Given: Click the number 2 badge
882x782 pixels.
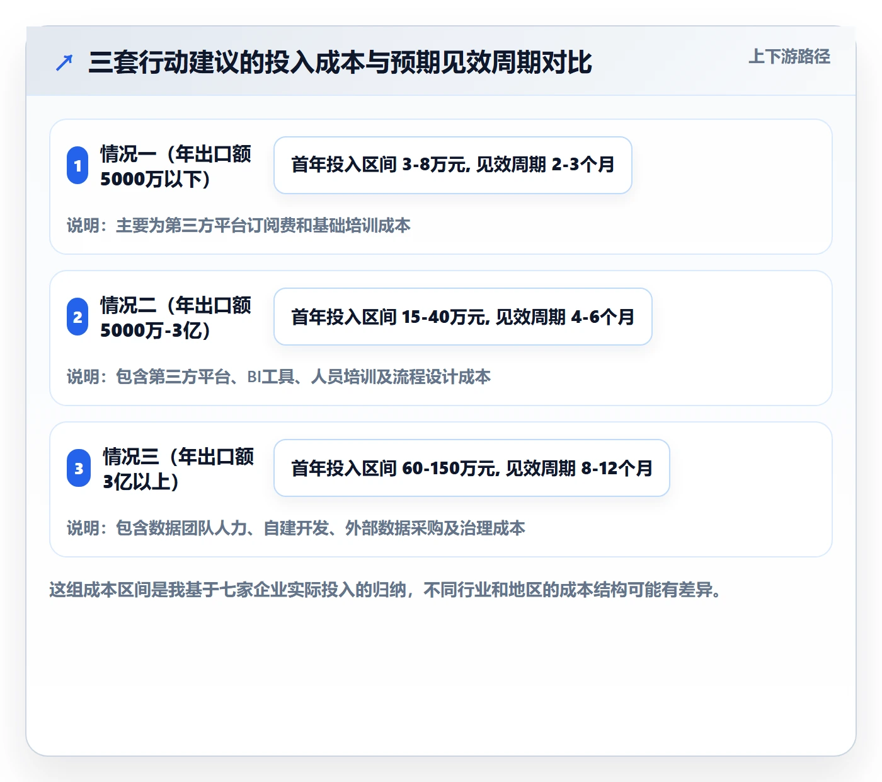Looking at the screenshot, I should pos(77,317).
